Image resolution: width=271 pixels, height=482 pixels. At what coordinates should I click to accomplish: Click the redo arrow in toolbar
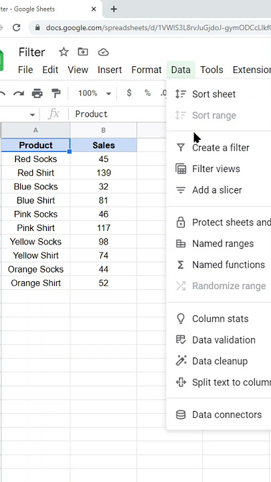pos(19,93)
